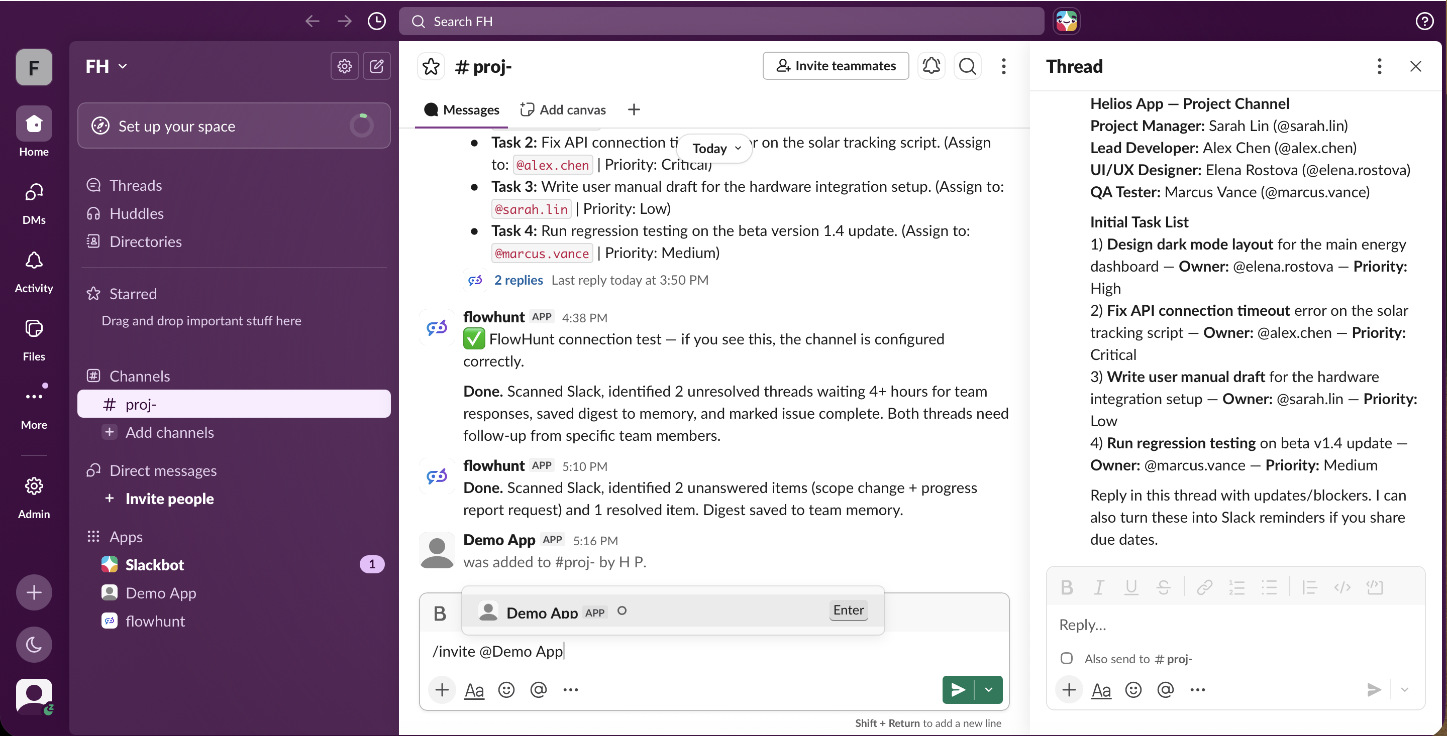Open schedule send dropdown arrow

989,689
